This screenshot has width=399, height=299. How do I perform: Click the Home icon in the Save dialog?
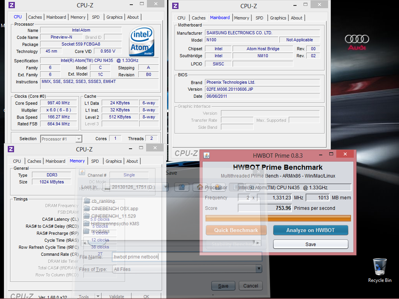[200, 187]
